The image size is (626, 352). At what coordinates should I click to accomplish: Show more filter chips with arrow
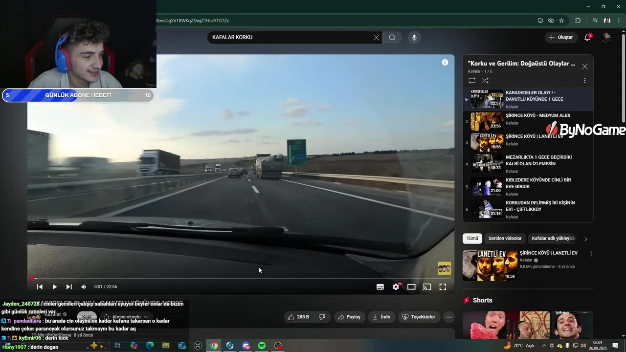click(x=586, y=239)
